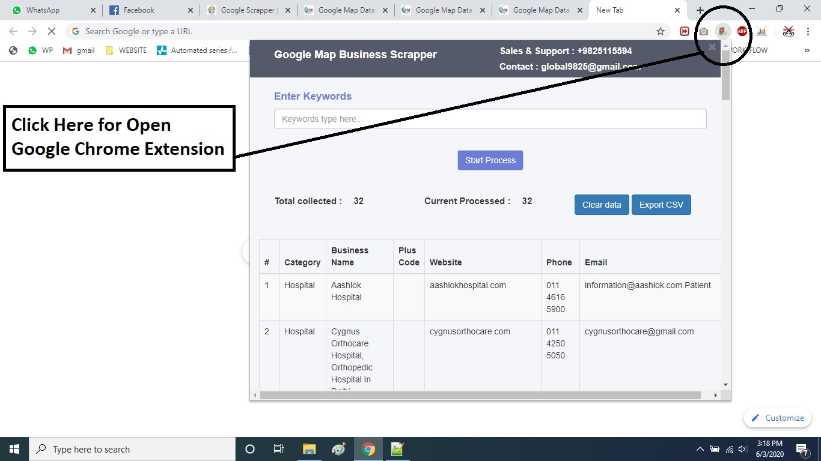The image size is (821, 461).
Task: Click the camera screenshot extension icon
Action: coord(703,31)
